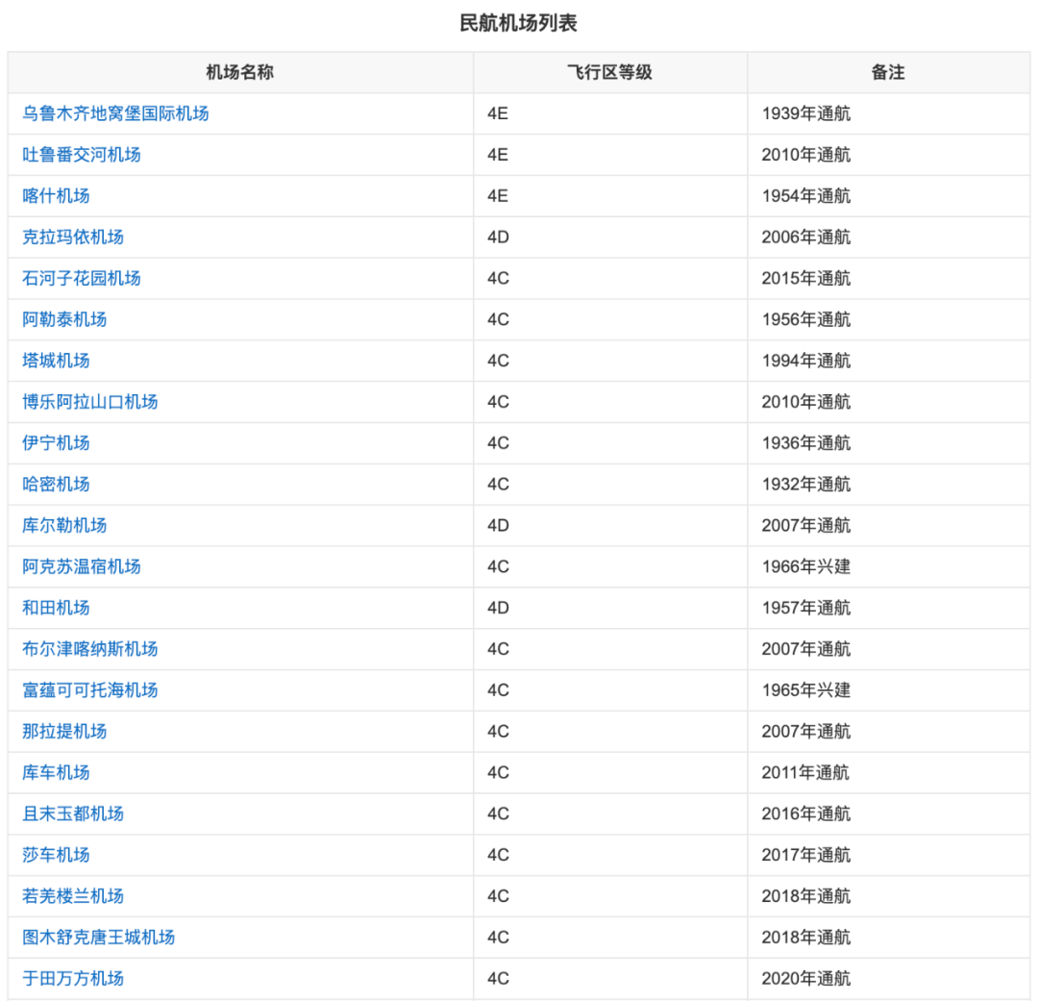Follow the 库车机场 link
This screenshot has width=1038, height=1001.
click(x=56, y=772)
